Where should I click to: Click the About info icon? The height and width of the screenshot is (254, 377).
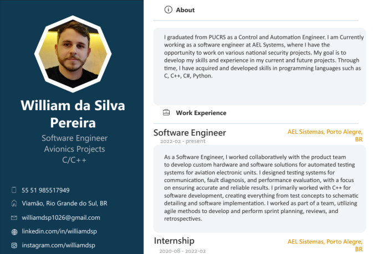pos(168,10)
